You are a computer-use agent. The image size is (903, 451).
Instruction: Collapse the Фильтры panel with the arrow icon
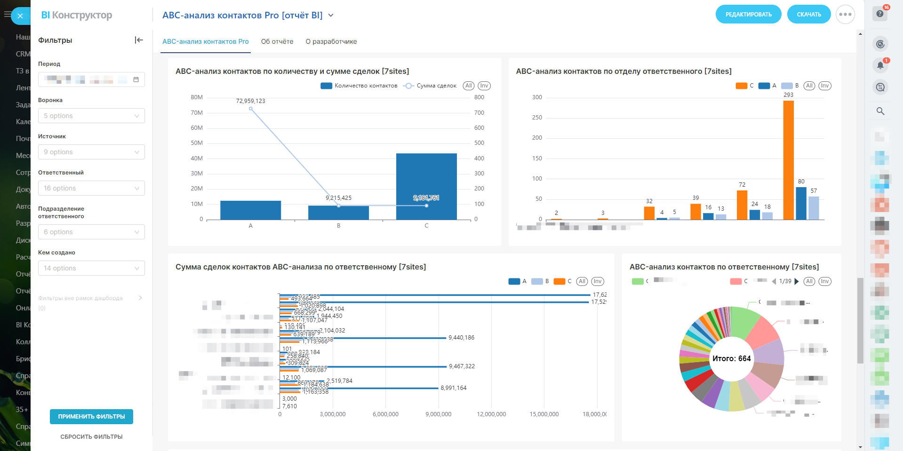click(139, 40)
